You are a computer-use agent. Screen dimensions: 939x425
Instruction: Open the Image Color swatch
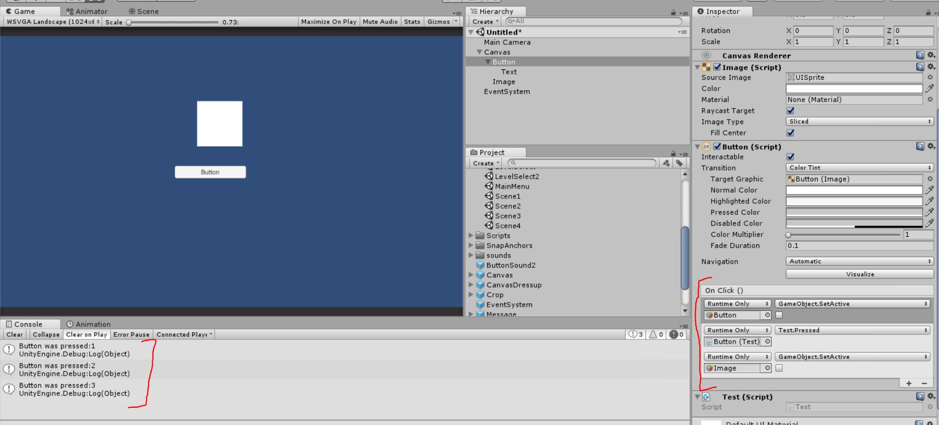point(854,89)
